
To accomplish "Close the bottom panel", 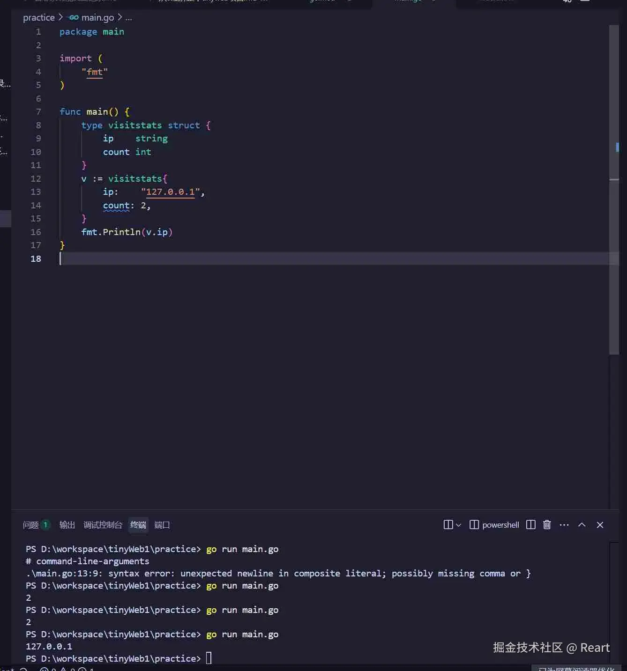I will (x=600, y=525).
